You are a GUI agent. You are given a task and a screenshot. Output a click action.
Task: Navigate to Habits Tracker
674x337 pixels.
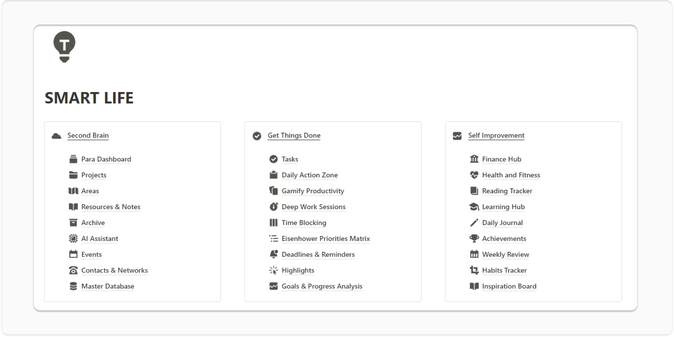[504, 271]
